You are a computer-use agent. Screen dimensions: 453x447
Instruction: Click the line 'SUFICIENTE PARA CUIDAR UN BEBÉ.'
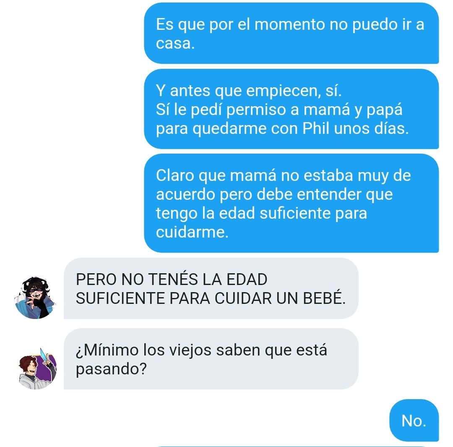[x=211, y=298]
